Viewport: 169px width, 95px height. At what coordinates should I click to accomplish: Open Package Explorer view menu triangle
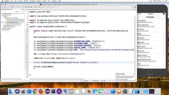click(23, 12)
